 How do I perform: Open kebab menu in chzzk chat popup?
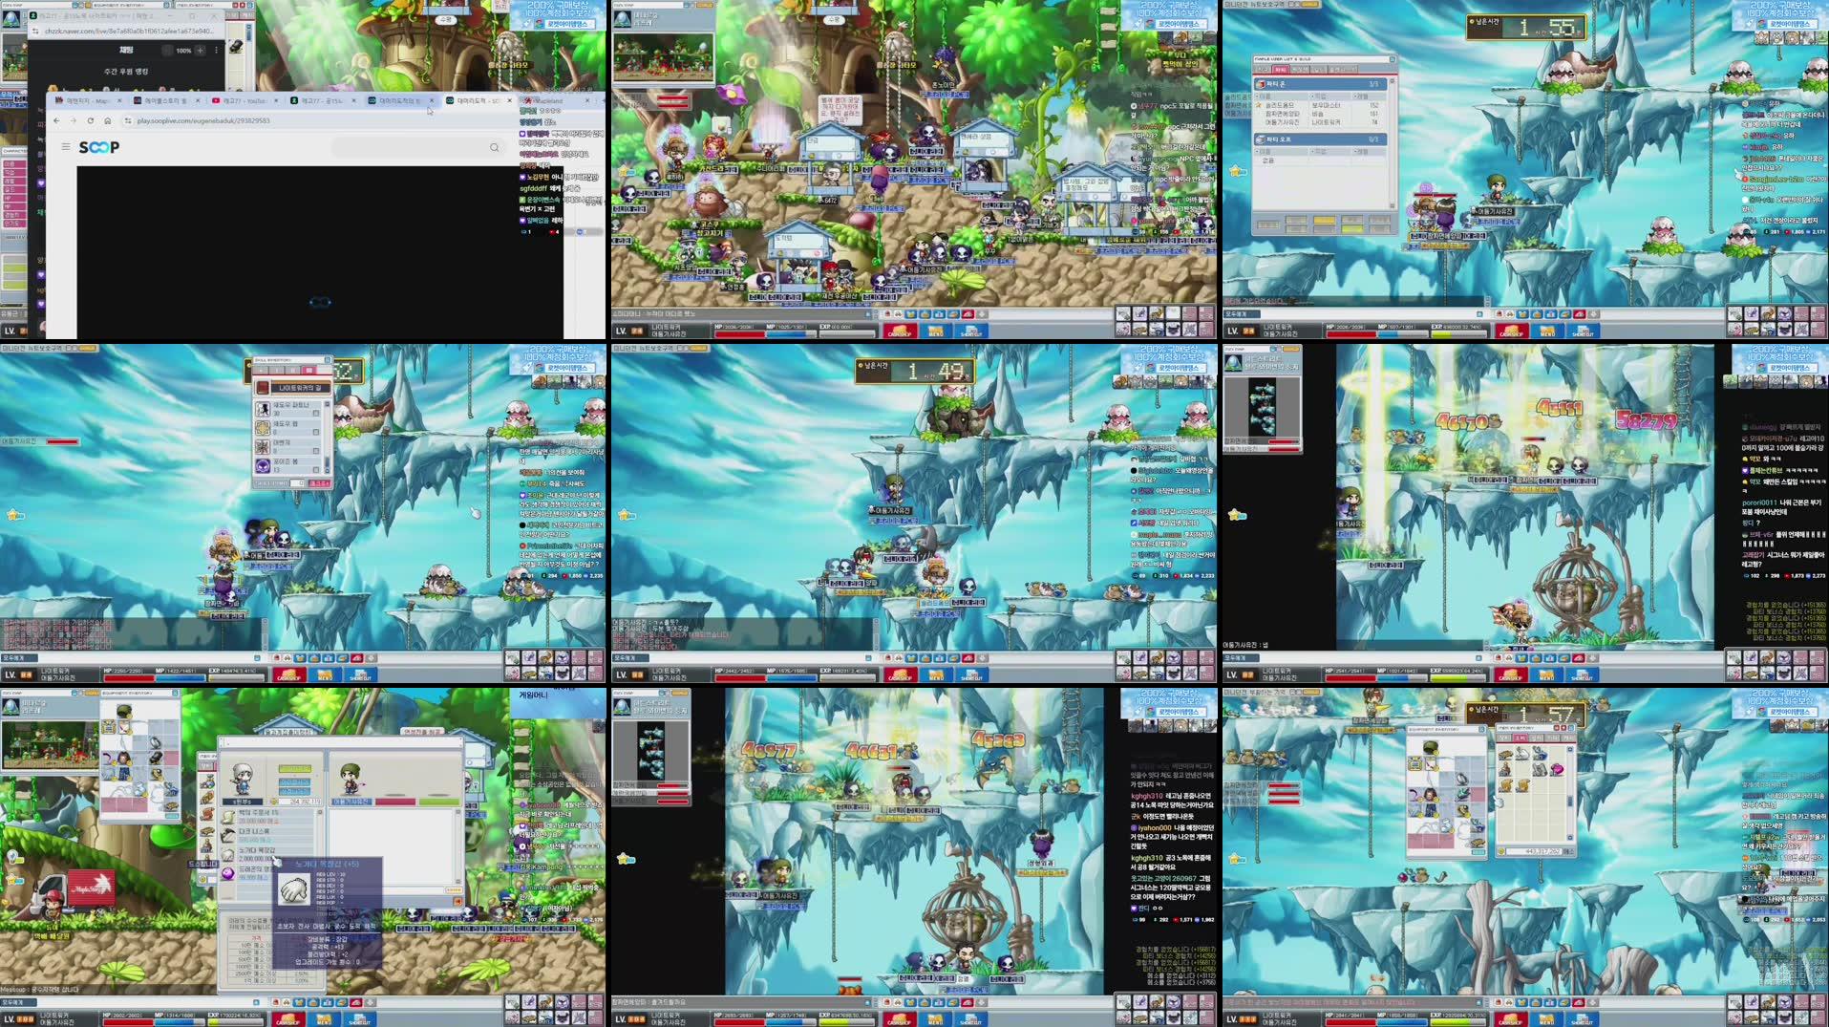(x=217, y=50)
